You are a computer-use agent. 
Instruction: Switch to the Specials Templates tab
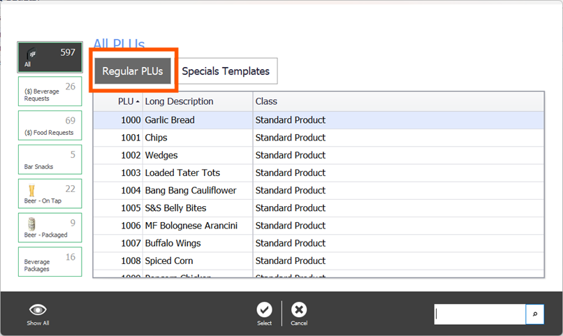[x=226, y=71]
